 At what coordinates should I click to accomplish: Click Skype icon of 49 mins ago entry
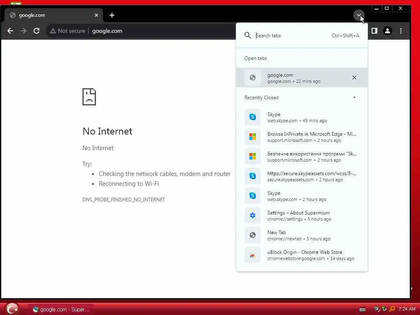[252, 117]
